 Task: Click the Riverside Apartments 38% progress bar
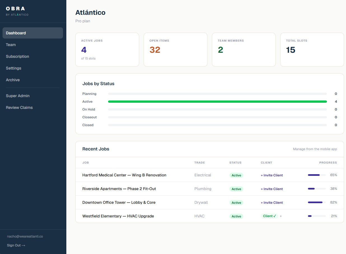317,189
